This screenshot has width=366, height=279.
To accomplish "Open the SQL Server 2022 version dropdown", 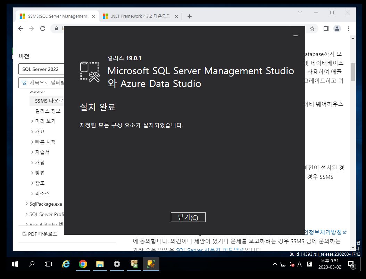I will [x=41, y=69].
